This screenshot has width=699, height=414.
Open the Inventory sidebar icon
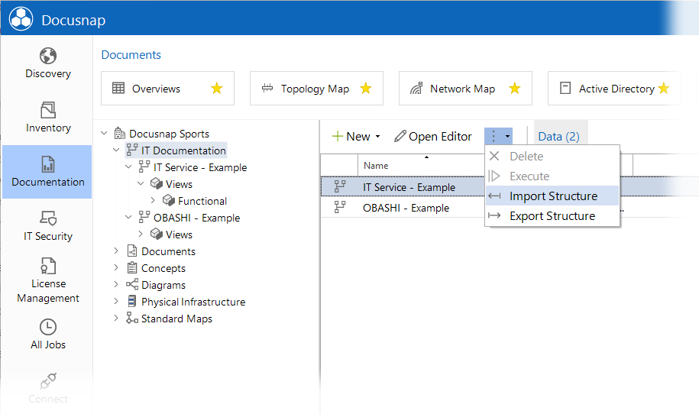tap(47, 110)
